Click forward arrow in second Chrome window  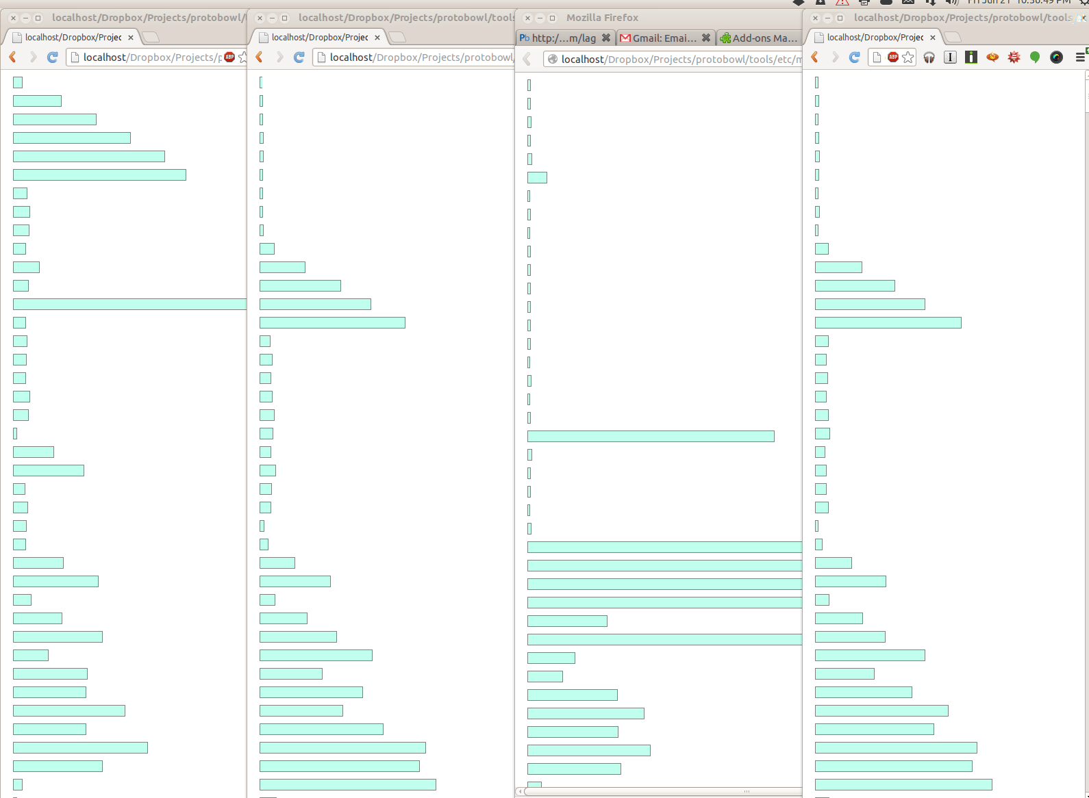pos(279,57)
